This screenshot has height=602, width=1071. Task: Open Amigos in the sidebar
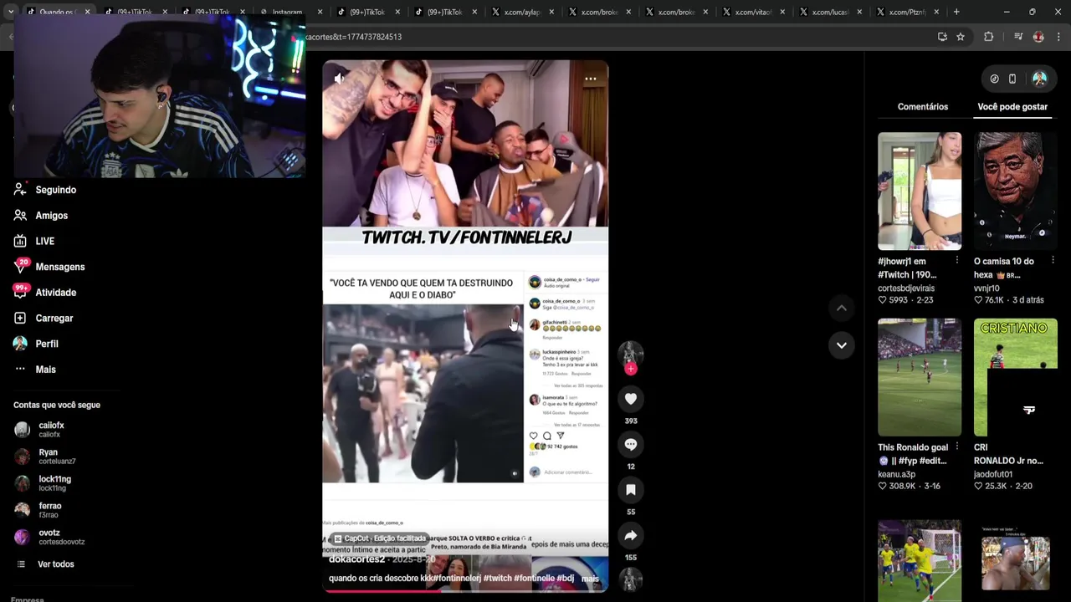(x=51, y=216)
